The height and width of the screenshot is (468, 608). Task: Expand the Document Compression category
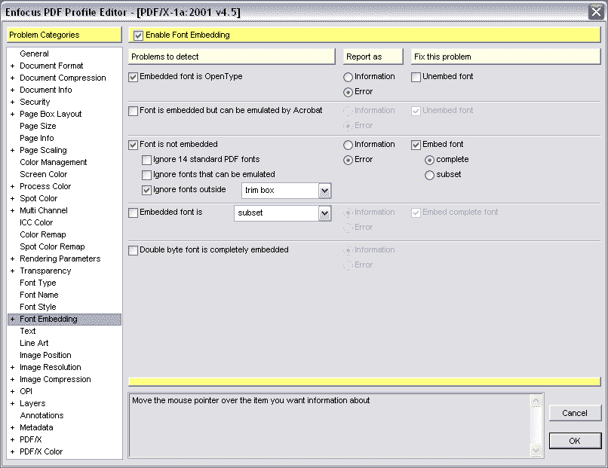(12, 78)
